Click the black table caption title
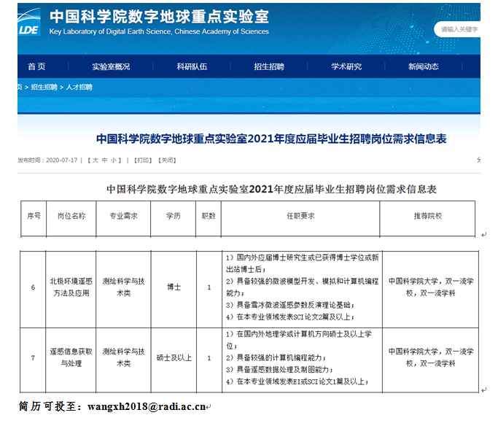Screen dimensions: 498x434 click(x=271, y=190)
